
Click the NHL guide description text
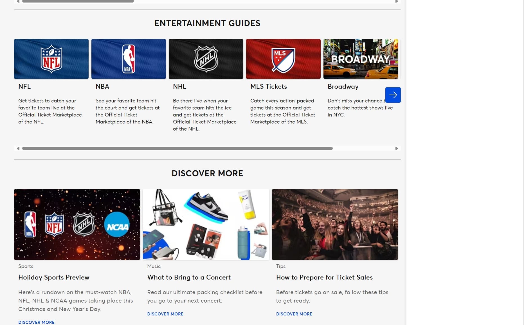(x=205, y=115)
